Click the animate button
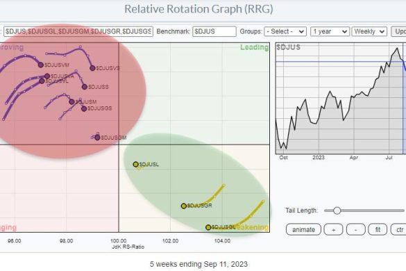406x271 pixels. pyautogui.click(x=303, y=229)
